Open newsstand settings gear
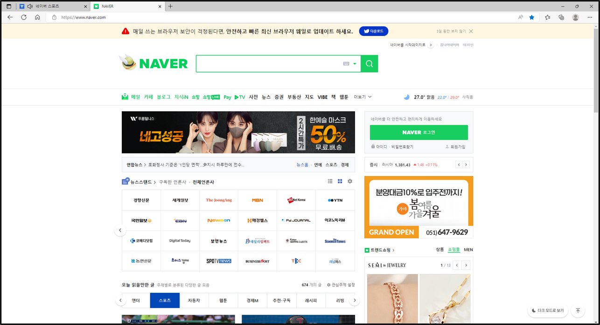This screenshot has width=600, height=325. click(350, 182)
